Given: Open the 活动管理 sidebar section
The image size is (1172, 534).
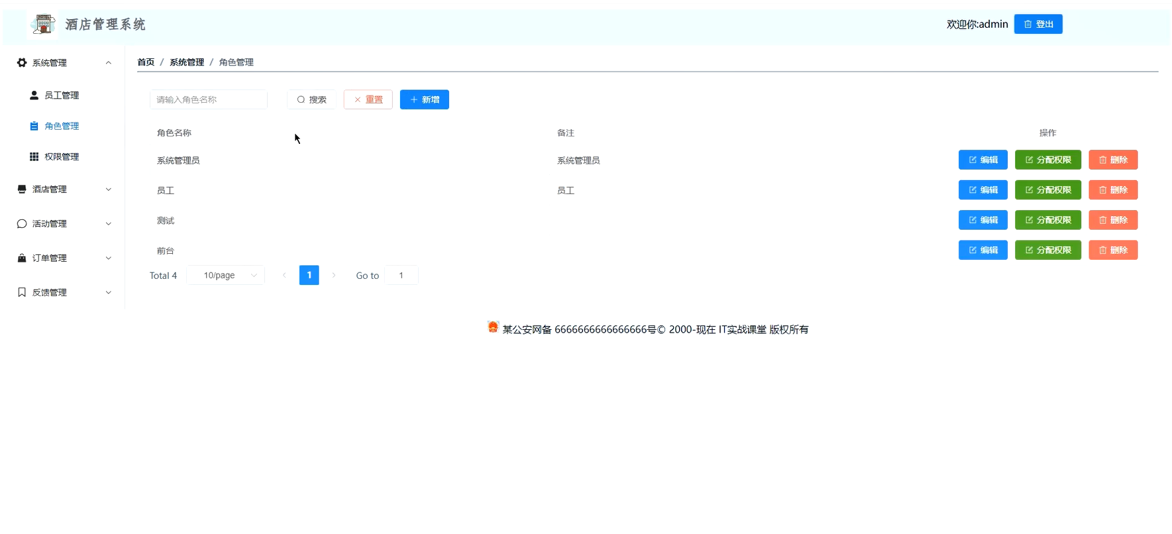Looking at the screenshot, I should [64, 223].
